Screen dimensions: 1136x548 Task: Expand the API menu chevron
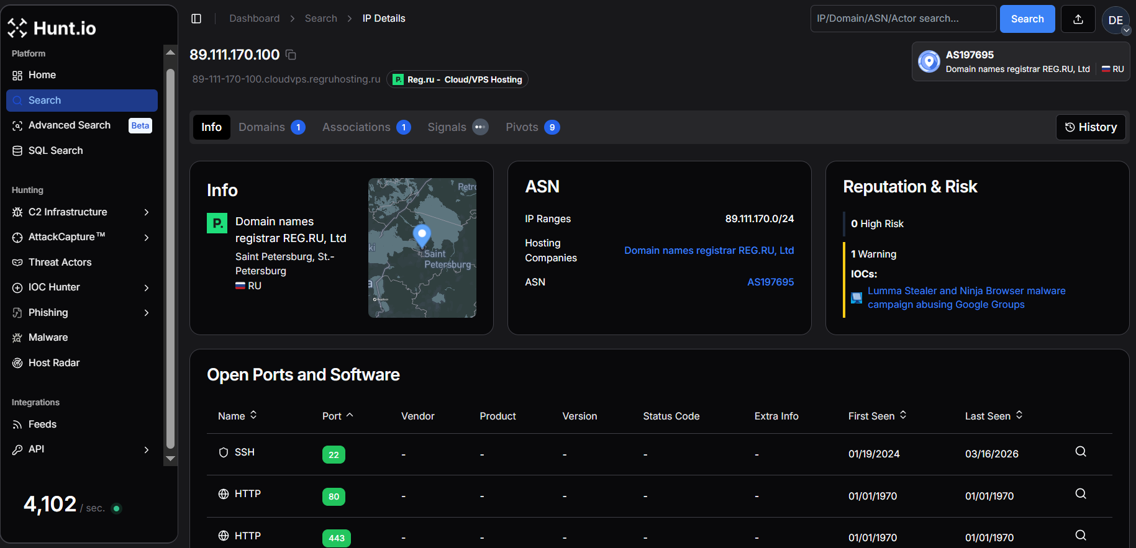146,450
